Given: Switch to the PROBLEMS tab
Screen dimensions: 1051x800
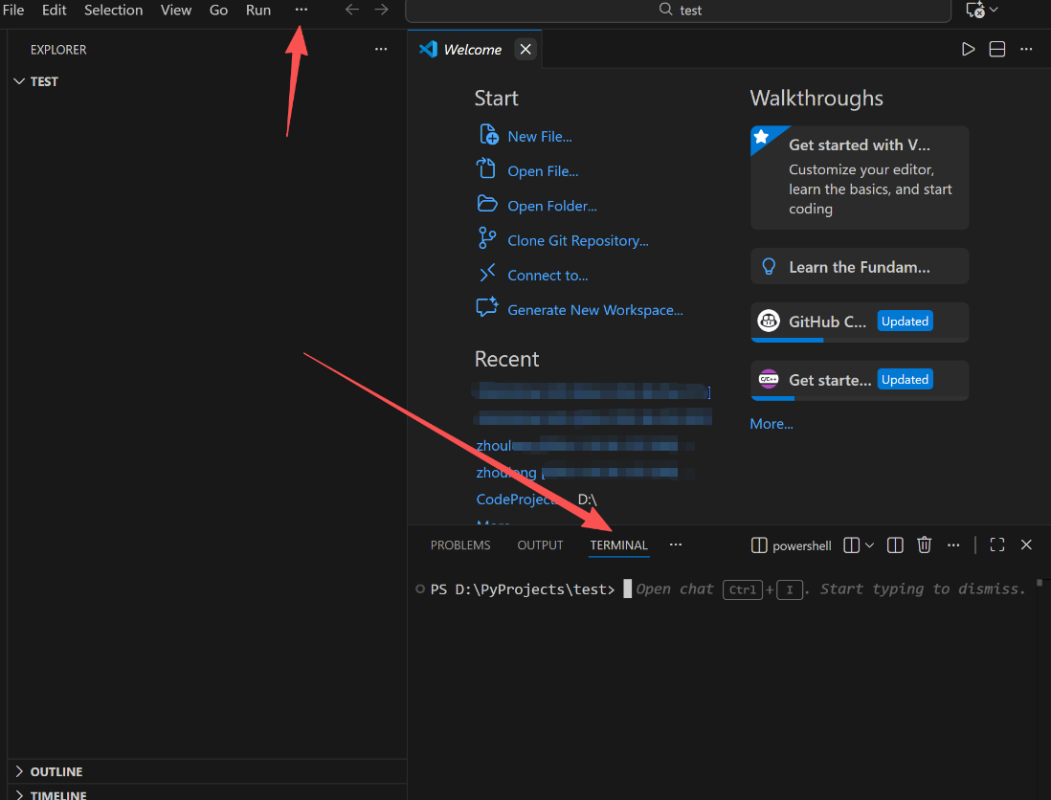Looking at the screenshot, I should (x=460, y=544).
